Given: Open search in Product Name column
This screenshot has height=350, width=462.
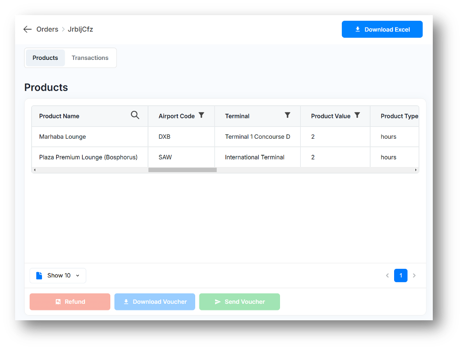Looking at the screenshot, I should click(x=135, y=116).
